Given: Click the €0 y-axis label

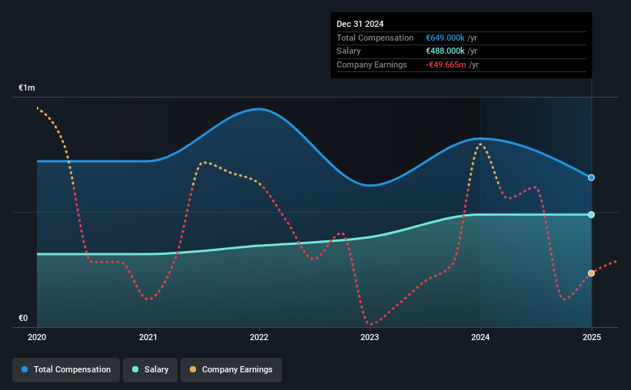Looking at the screenshot, I should click(23, 318).
